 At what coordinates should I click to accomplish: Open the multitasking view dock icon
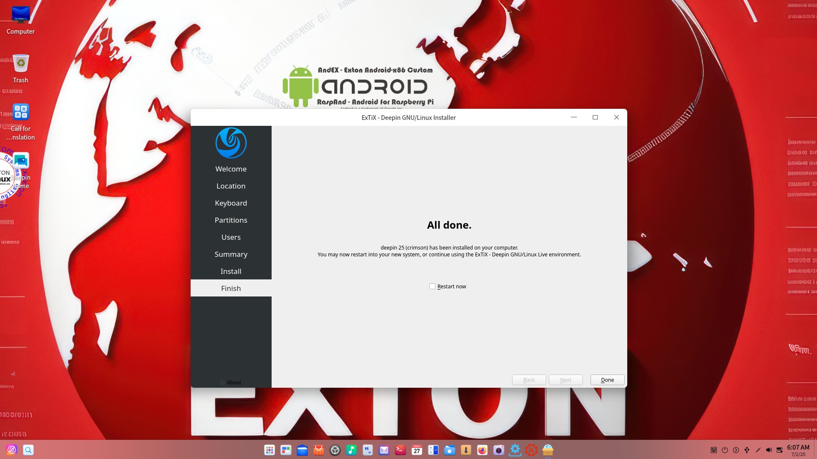tap(286, 450)
